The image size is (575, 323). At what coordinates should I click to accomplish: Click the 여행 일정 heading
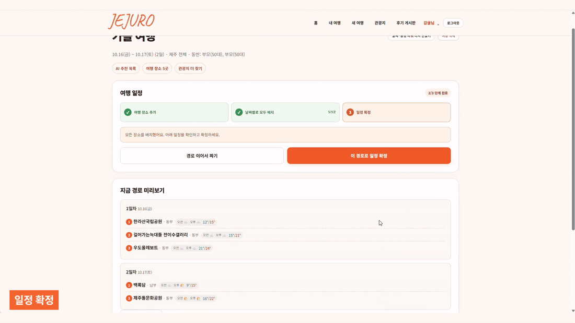[x=131, y=93]
